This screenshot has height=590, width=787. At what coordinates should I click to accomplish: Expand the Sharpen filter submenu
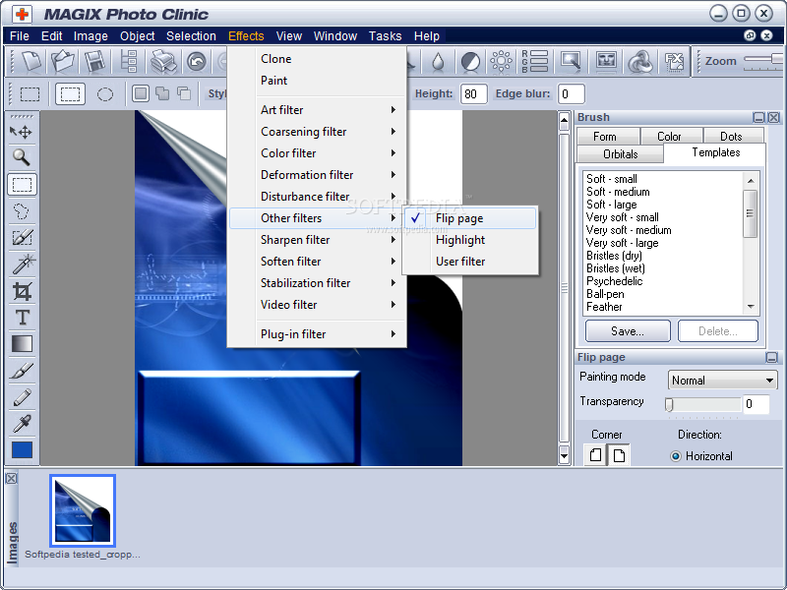click(317, 240)
